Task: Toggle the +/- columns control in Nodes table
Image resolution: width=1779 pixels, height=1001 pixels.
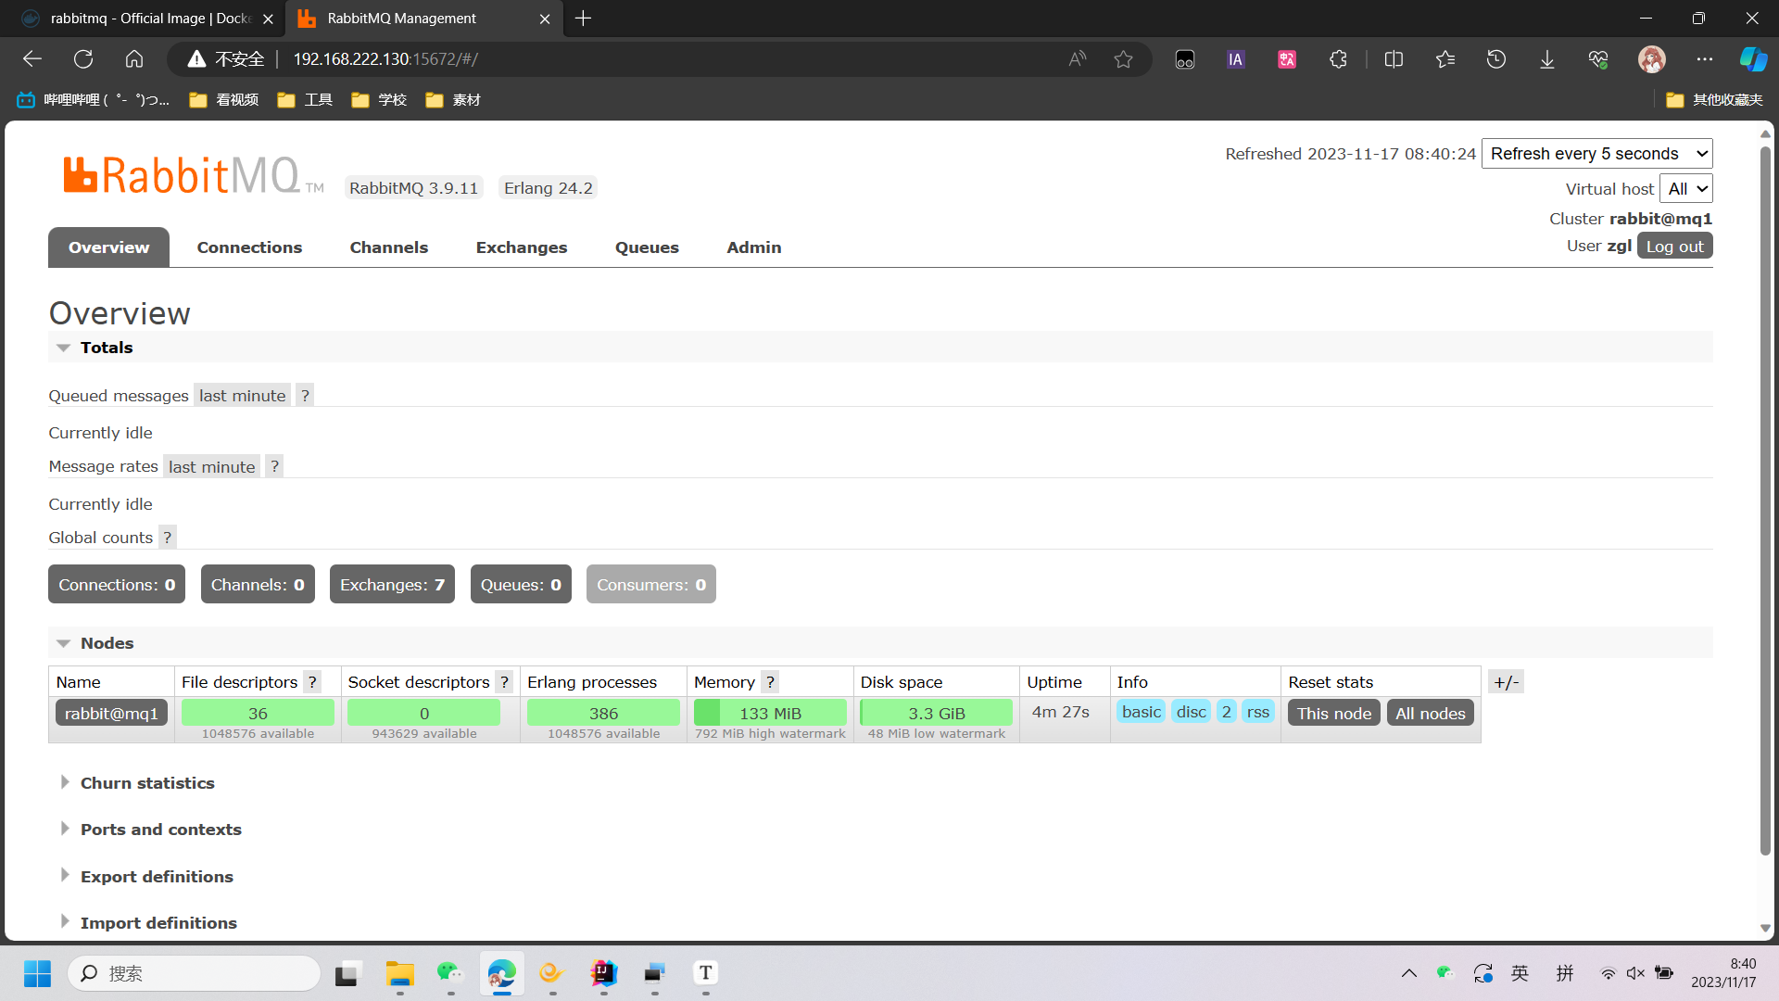Action: (x=1506, y=682)
